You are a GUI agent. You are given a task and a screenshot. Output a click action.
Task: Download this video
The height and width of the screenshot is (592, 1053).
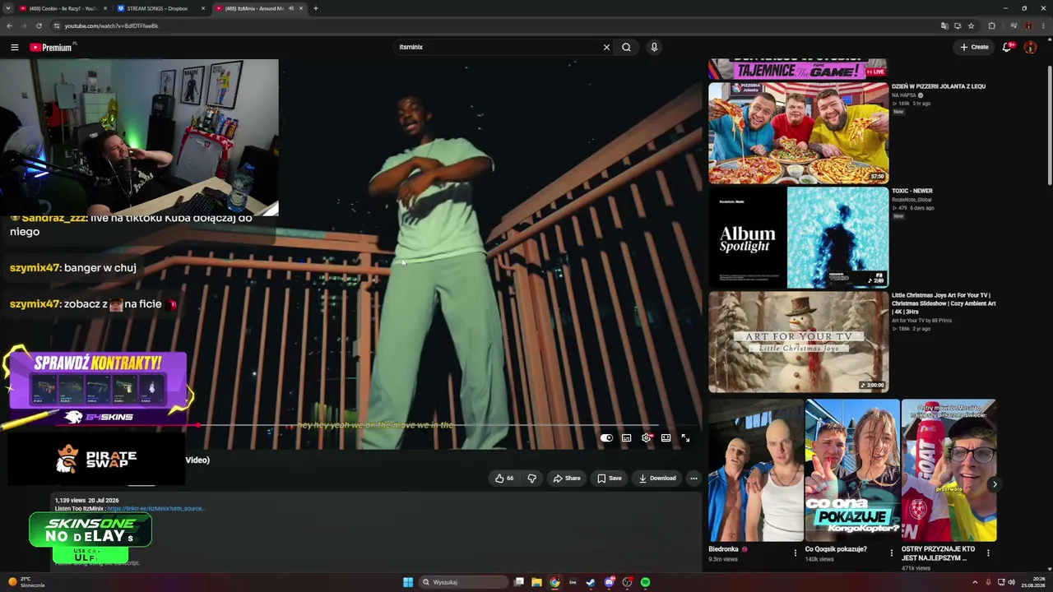pyautogui.click(x=657, y=479)
